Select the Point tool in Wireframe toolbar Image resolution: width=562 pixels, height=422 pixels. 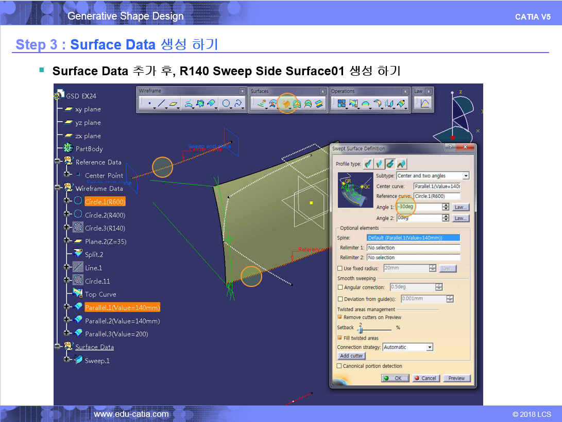[149, 104]
